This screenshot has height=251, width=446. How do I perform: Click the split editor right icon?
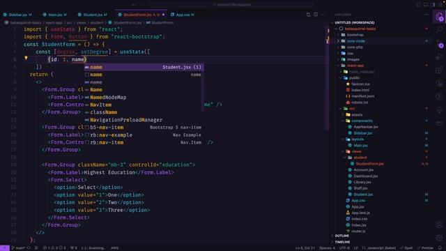(316, 15)
